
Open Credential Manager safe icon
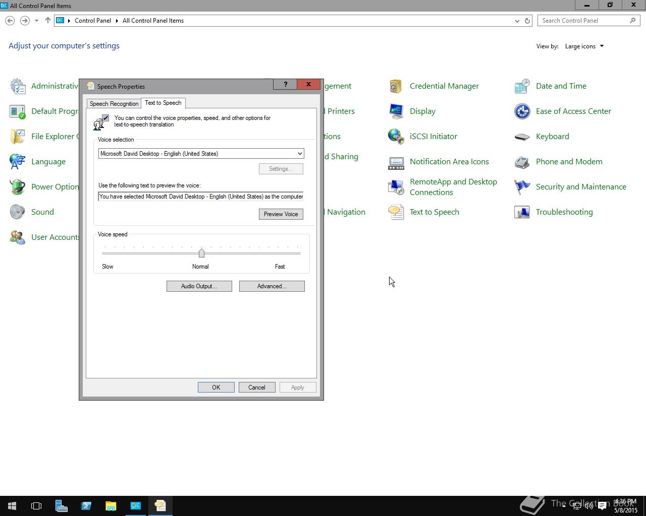[396, 86]
